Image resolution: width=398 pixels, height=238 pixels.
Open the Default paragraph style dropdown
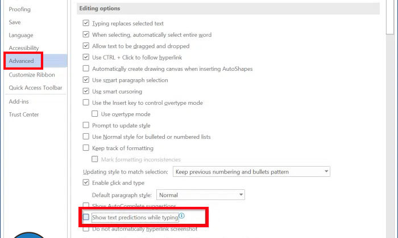point(241,195)
